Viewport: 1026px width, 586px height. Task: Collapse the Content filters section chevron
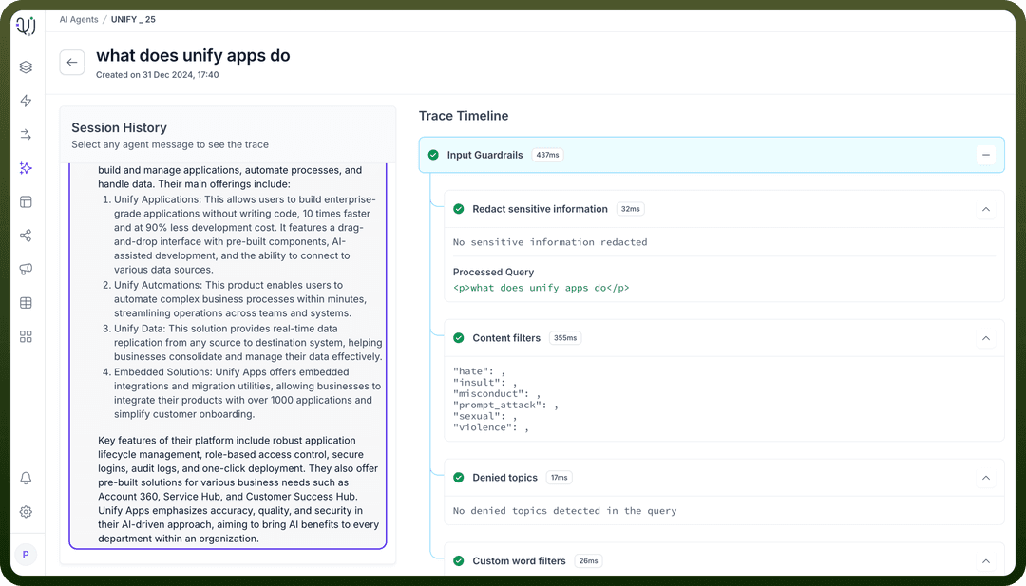(x=985, y=338)
